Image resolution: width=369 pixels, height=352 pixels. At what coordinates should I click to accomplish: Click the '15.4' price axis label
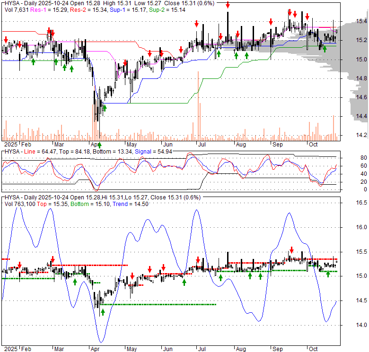pos(361,21)
